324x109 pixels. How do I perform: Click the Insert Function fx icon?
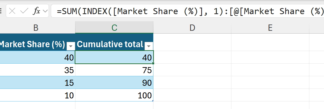(37, 11)
